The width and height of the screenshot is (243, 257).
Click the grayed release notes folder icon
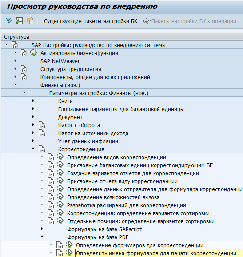tap(30, 21)
